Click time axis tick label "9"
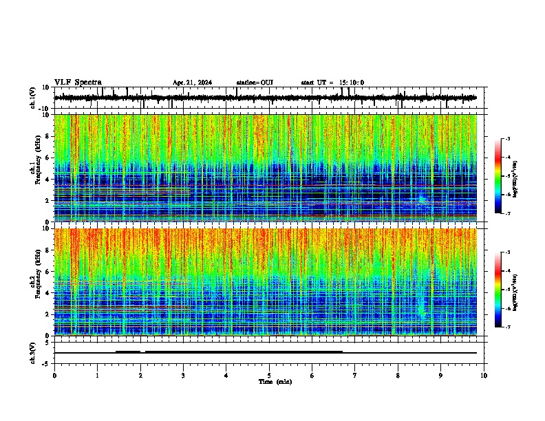Image resolution: width=545 pixels, height=421 pixels. point(440,376)
